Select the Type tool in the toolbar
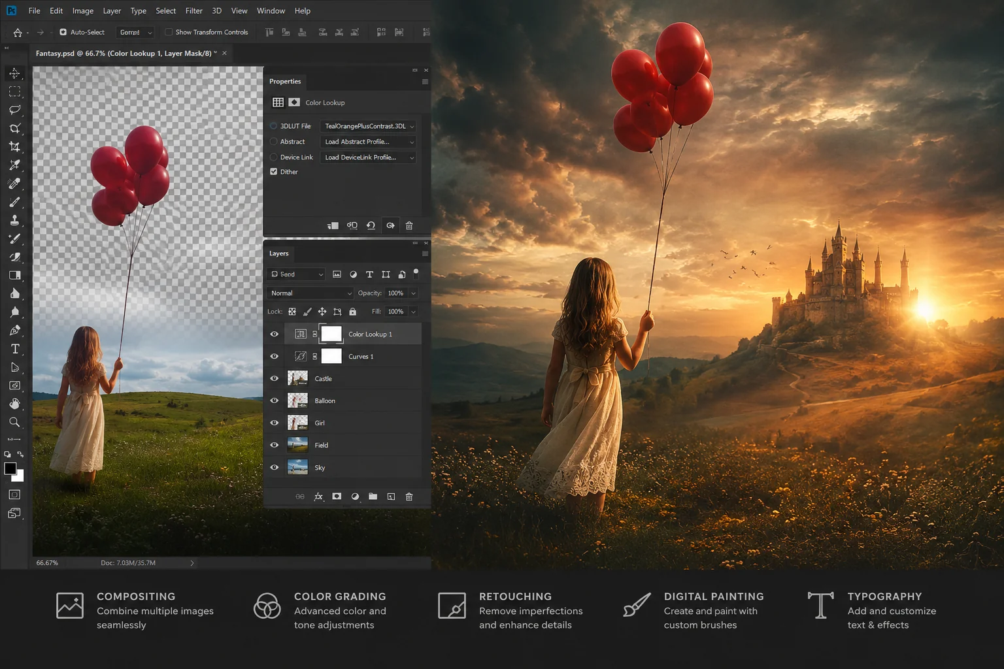 coord(14,349)
